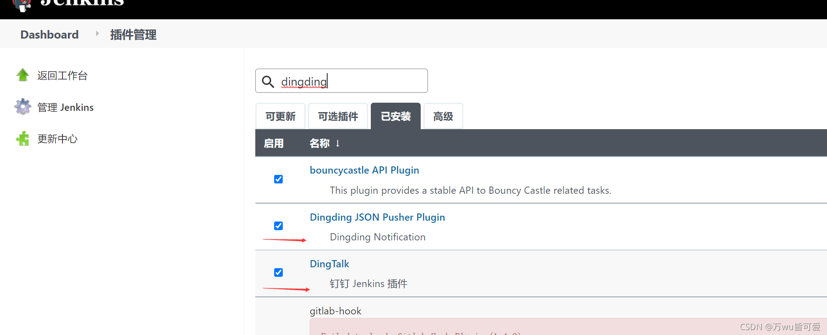Switch to the 可更新 tab

click(x=280, y=116)
